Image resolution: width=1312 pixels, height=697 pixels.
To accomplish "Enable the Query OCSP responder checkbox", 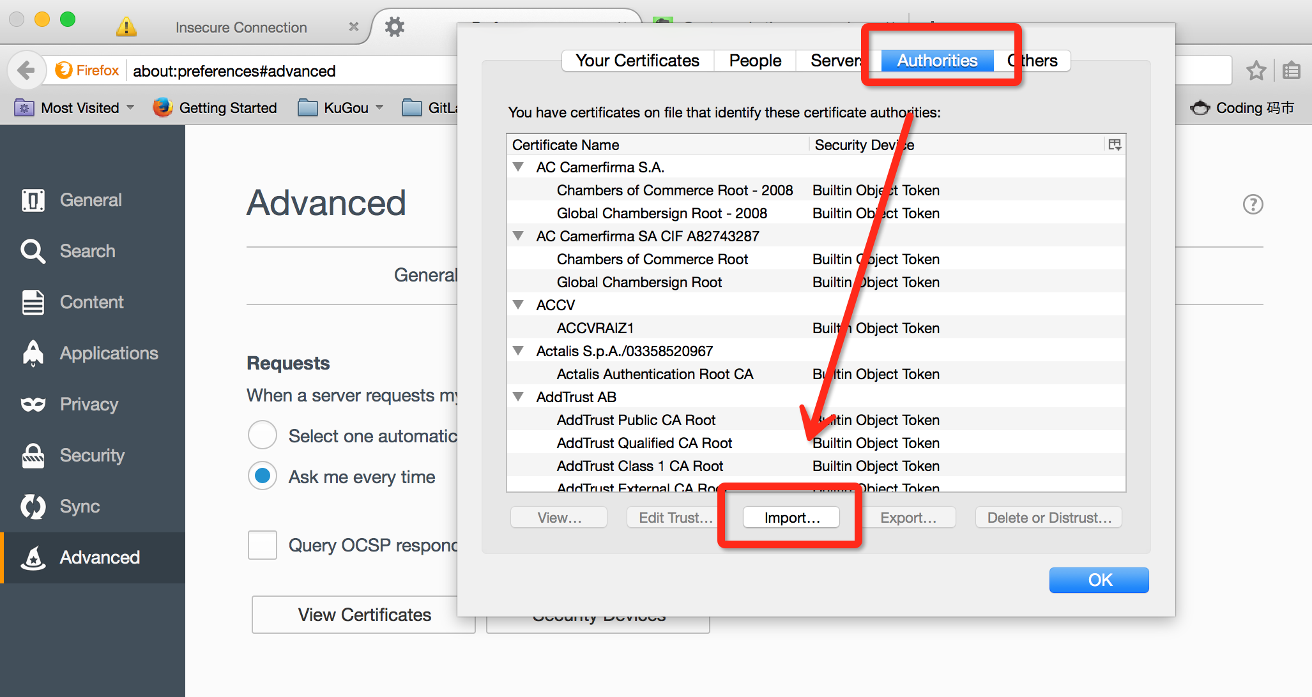I will coord(263,545).
